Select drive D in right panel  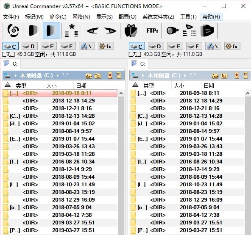(156, 46)
